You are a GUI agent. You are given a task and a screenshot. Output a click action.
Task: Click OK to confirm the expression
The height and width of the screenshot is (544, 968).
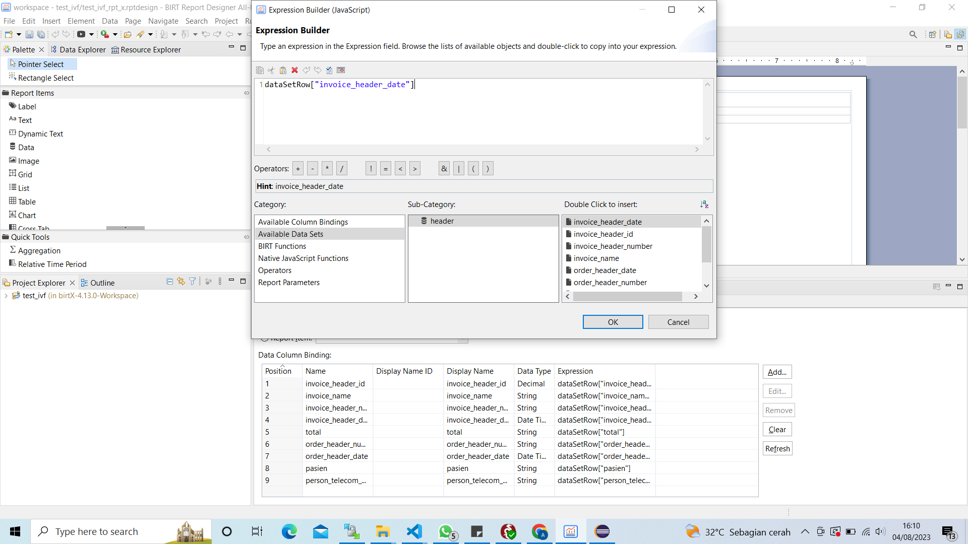[613, 322]
